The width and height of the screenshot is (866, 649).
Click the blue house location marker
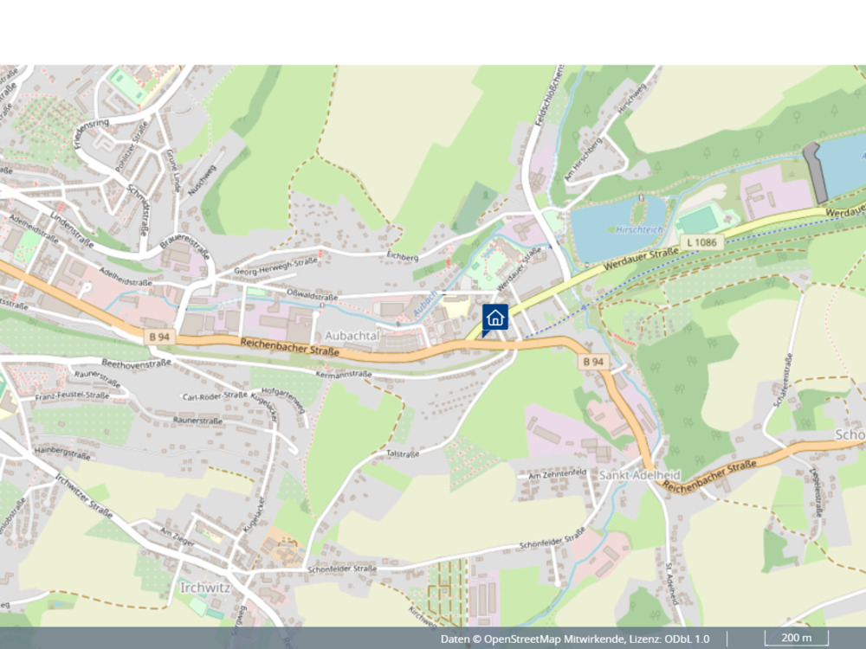pyautogui.click(x=494, y=319)
